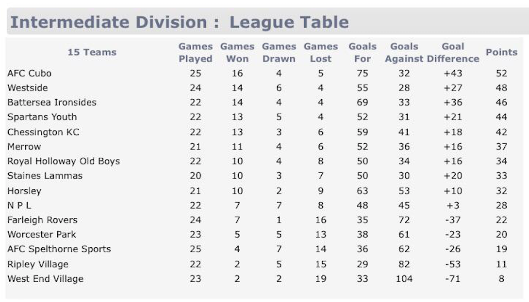
Task: Click the Spartans Youth team row label
Action: 42,117
